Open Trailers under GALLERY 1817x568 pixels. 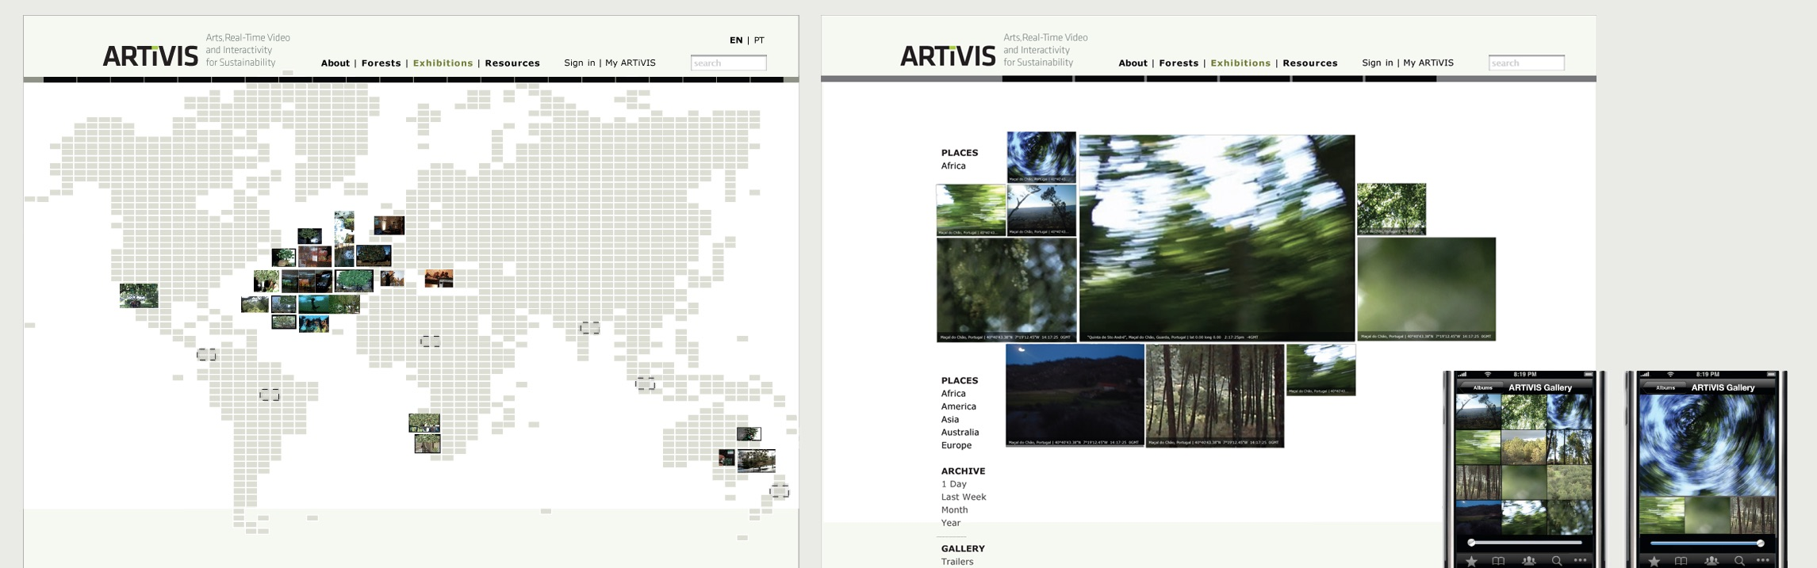pos(957,562)
